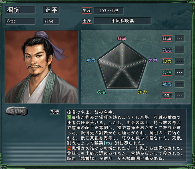Click the セイヘイ reading field

click(x=51, y=21)
